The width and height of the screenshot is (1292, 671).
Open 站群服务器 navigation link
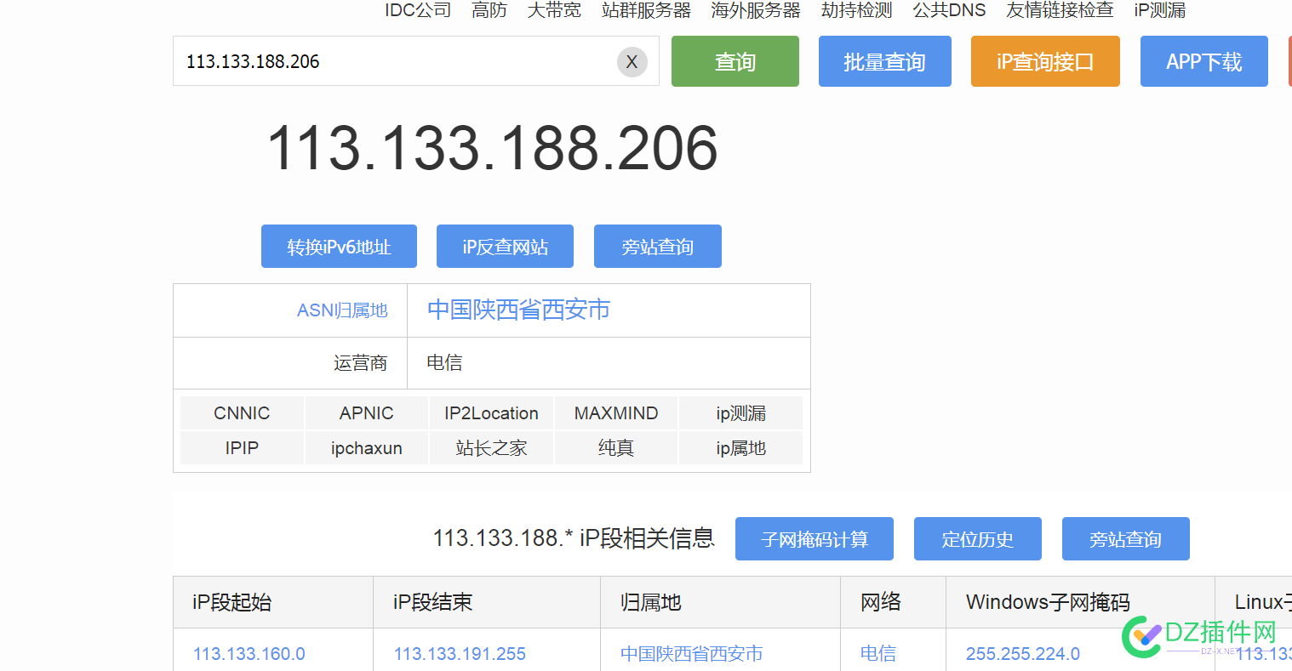[646, 10]
